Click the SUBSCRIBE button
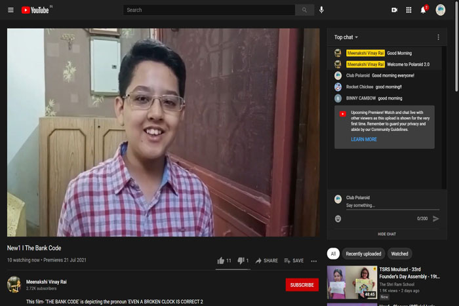 point(302,284)
